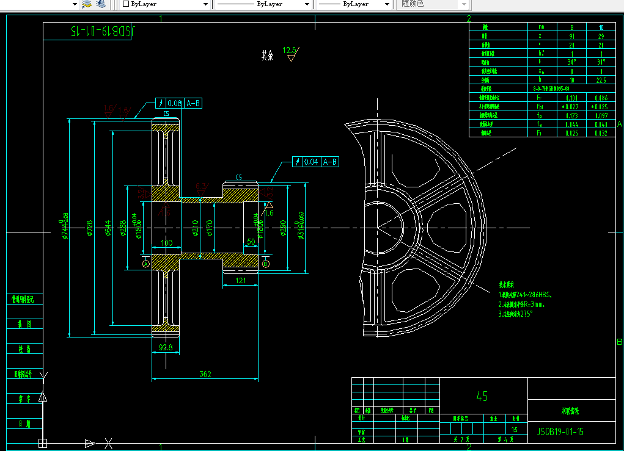Image resolution: width=624 pixels, height=451 pixels.
Task: Open the greyed 随颜色 plot style dropdown
Action: click(x=464, y=4)
